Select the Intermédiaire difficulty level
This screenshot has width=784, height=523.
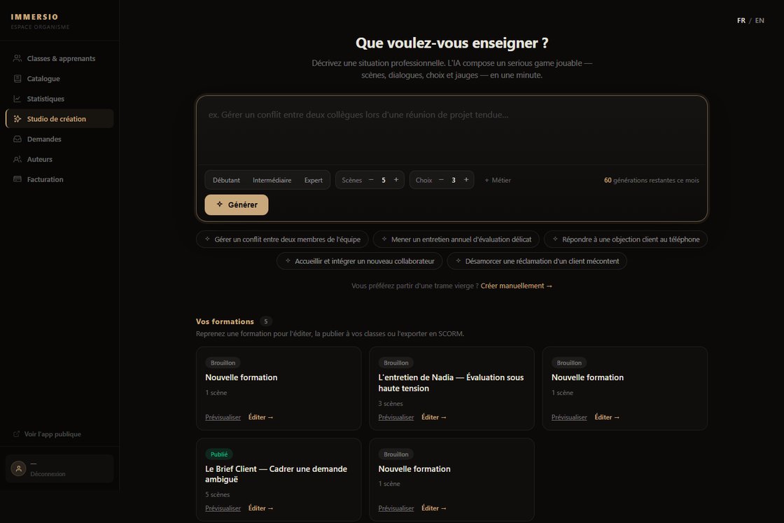point(272,180)
